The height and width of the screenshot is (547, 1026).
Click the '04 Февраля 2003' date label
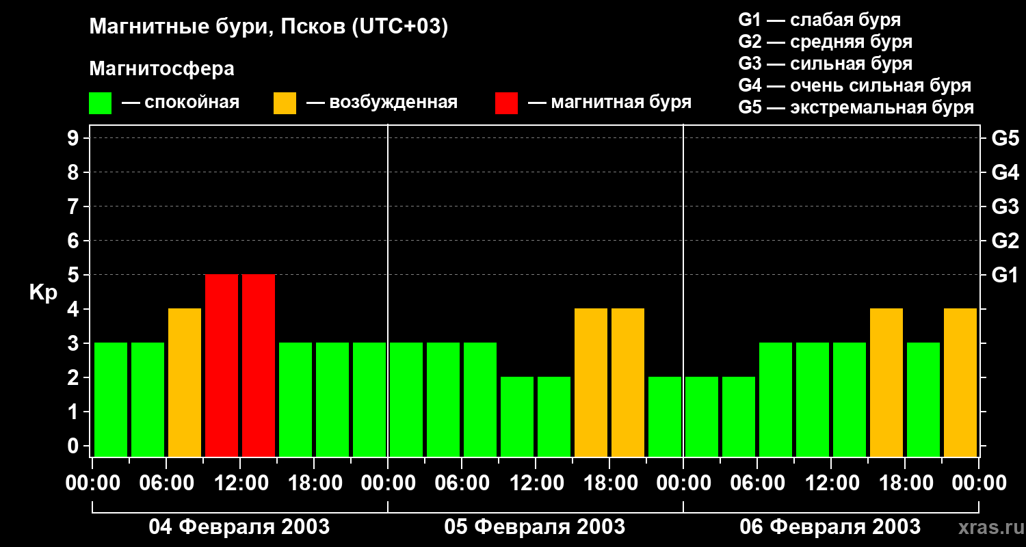pos(239,526)
